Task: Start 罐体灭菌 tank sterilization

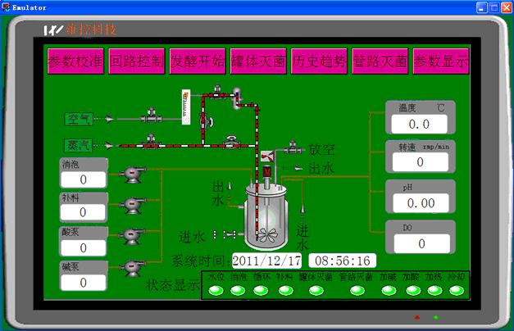Action: click(x=258, y=61)
